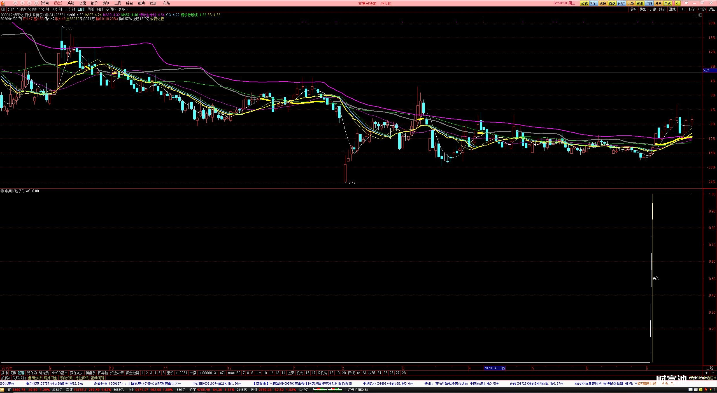Click the double-chevron down toolbar icon
This screenshot has width=717, height=393.
pos(36,3)
